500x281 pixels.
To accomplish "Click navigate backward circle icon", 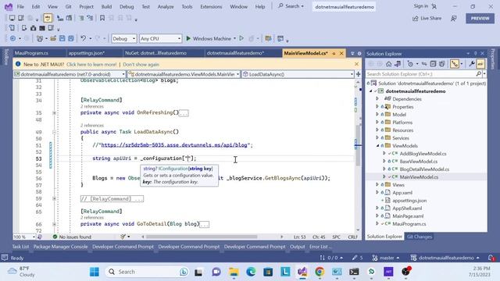I will pos(12,38).
